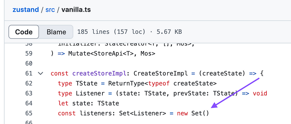Click the vanilla.ts file name

(x=76, y=10)
